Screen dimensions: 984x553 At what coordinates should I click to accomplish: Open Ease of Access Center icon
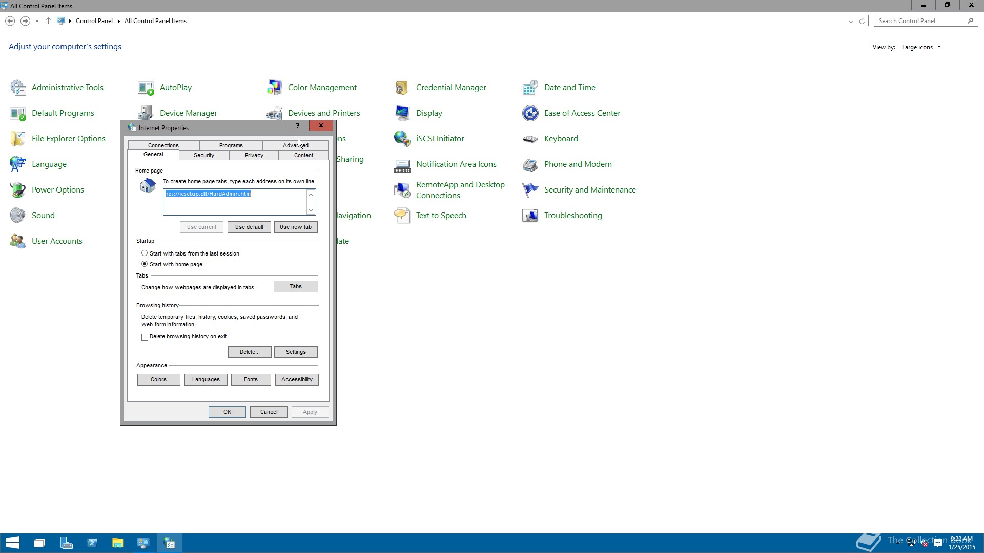click(x=530, y=113)
